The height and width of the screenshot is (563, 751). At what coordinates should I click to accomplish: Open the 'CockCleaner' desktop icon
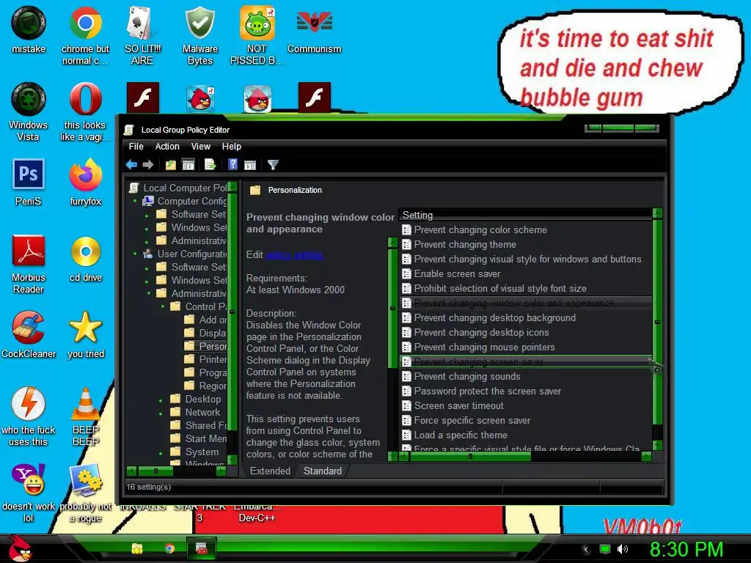29,334
